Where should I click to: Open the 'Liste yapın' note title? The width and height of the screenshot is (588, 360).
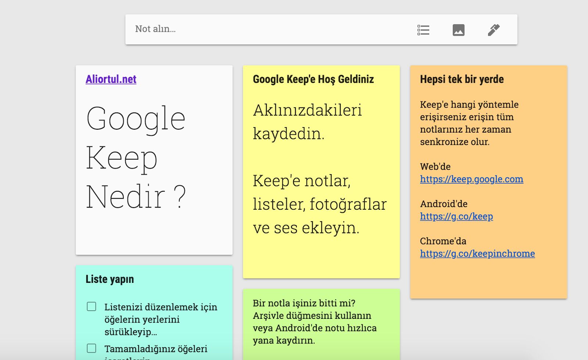tap(110, 279)
